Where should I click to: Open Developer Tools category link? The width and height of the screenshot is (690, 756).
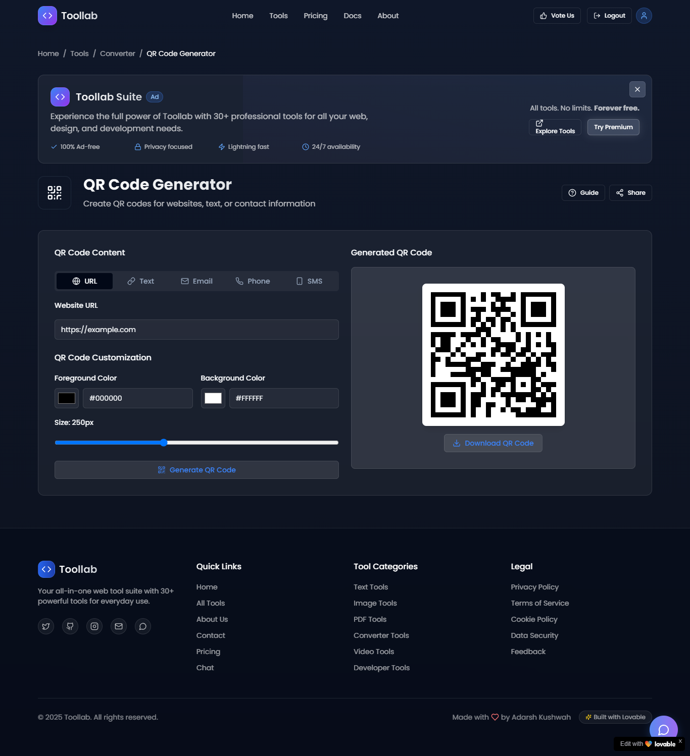pos(381,668)
